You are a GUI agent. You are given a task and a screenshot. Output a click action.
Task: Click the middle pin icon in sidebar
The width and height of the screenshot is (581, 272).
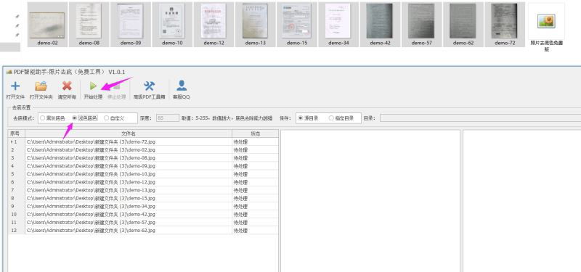17,25
